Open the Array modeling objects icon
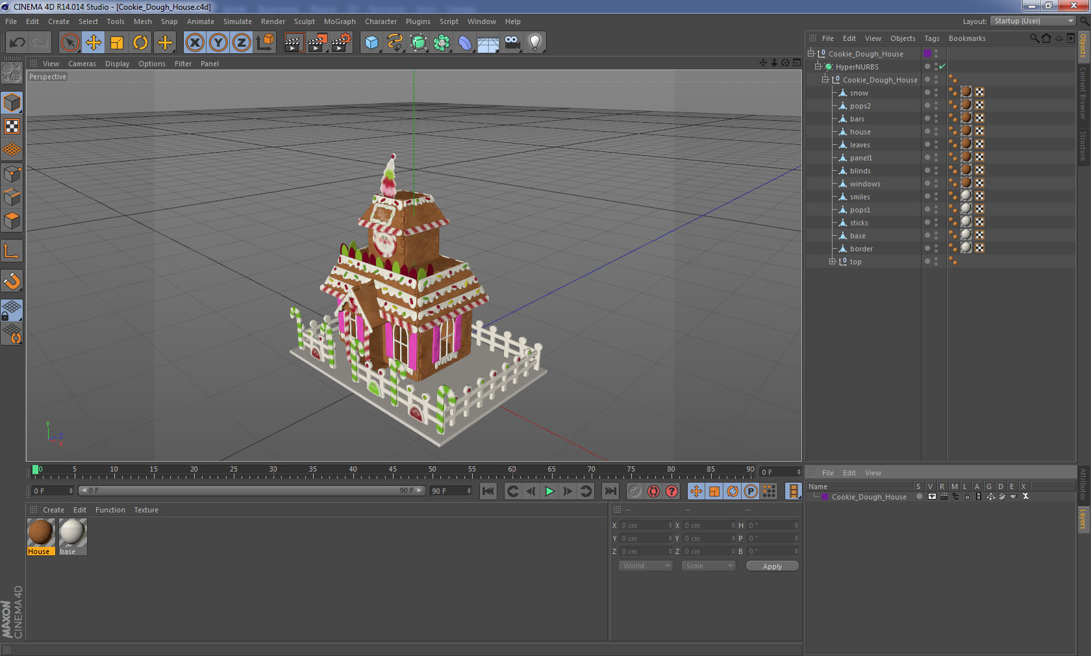The width and height of the screenshot is (1091, 656). pos(442,43)
